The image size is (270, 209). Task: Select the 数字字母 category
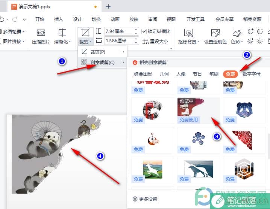252,74
